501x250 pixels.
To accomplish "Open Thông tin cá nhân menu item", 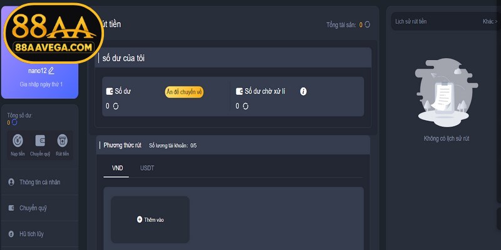I will point(40,182).
